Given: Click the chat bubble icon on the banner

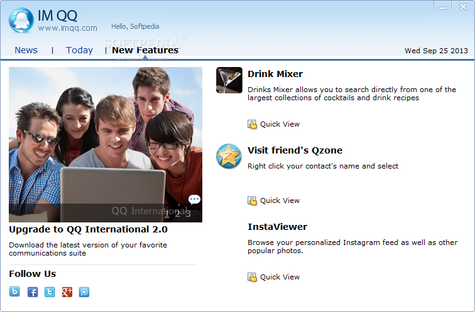Looking at the screenshot, I should coord(194,199).
